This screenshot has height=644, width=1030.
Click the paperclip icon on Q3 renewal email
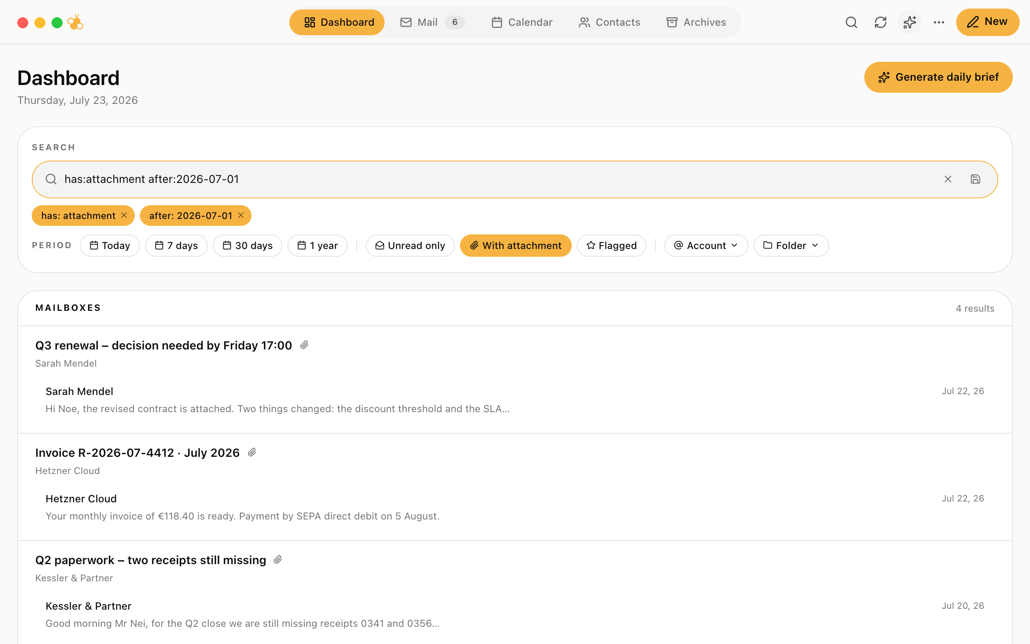pos(304,345)
